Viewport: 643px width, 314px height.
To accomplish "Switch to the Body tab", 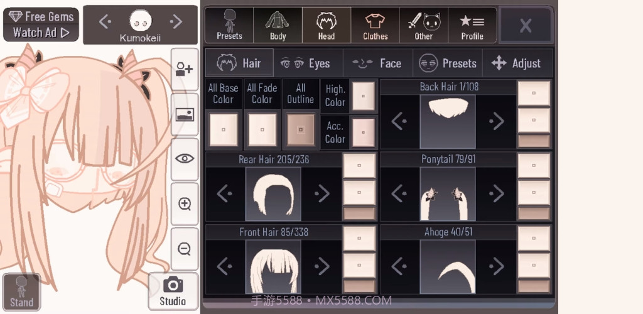I will click(x=278, y=26).
